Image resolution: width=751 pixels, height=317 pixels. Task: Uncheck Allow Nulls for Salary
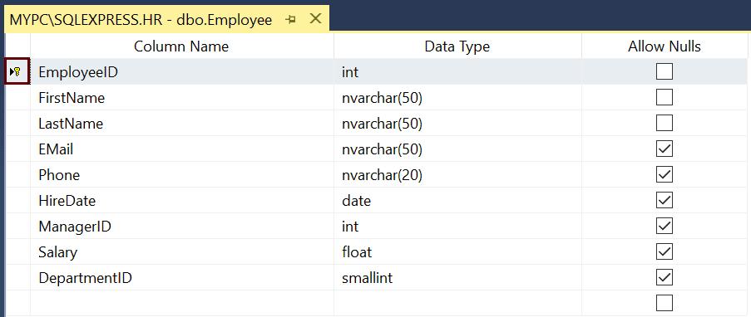[x=665, y=251]
